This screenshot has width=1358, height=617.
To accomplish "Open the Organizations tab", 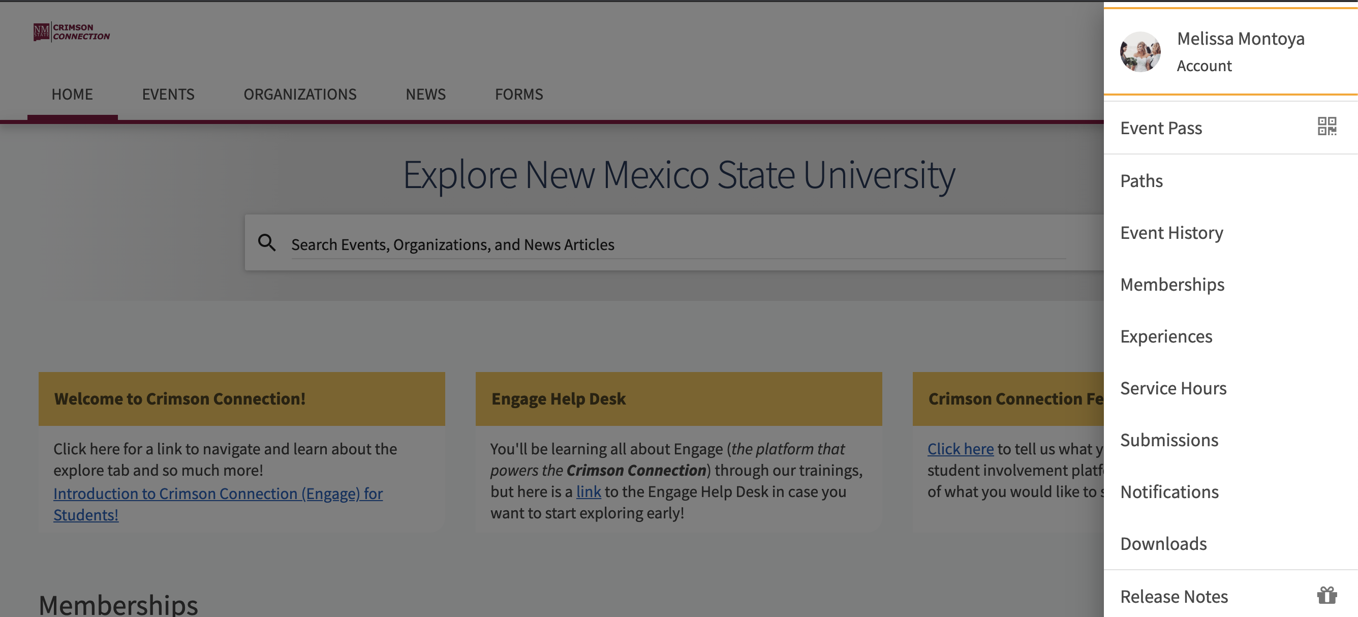I will click(x=300, y=94).
